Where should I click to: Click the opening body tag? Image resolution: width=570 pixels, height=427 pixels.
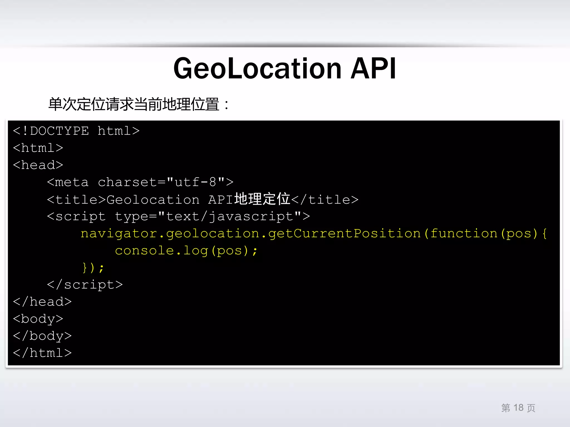click(x=38, y=319)
